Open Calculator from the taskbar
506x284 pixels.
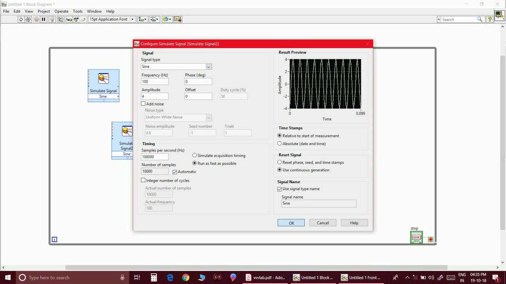pos(154,277)
